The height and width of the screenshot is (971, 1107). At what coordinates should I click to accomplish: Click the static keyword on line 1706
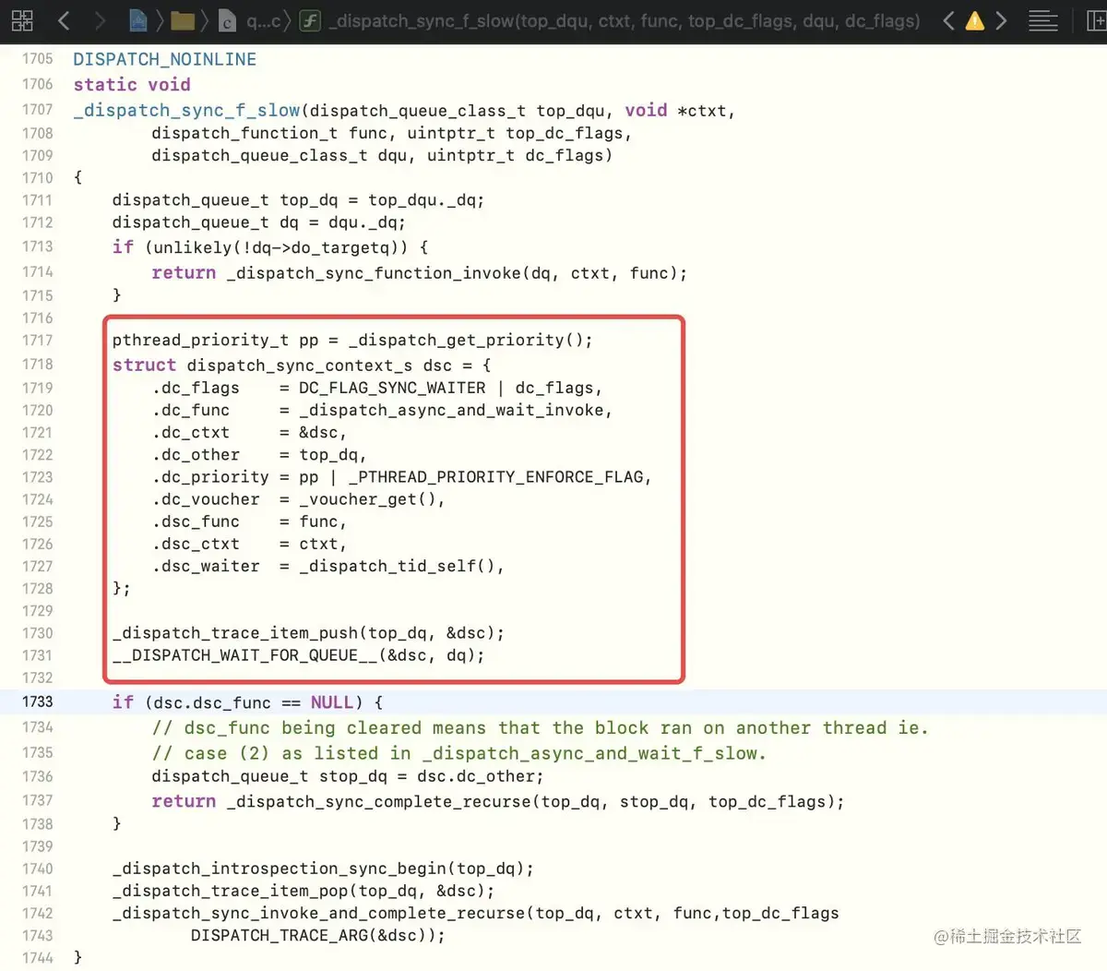pos(105,85)
